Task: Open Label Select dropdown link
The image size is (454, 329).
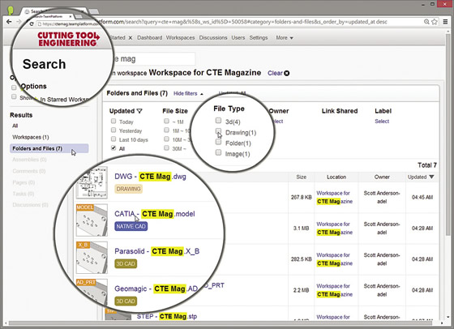Action: (x=382, y=122)
